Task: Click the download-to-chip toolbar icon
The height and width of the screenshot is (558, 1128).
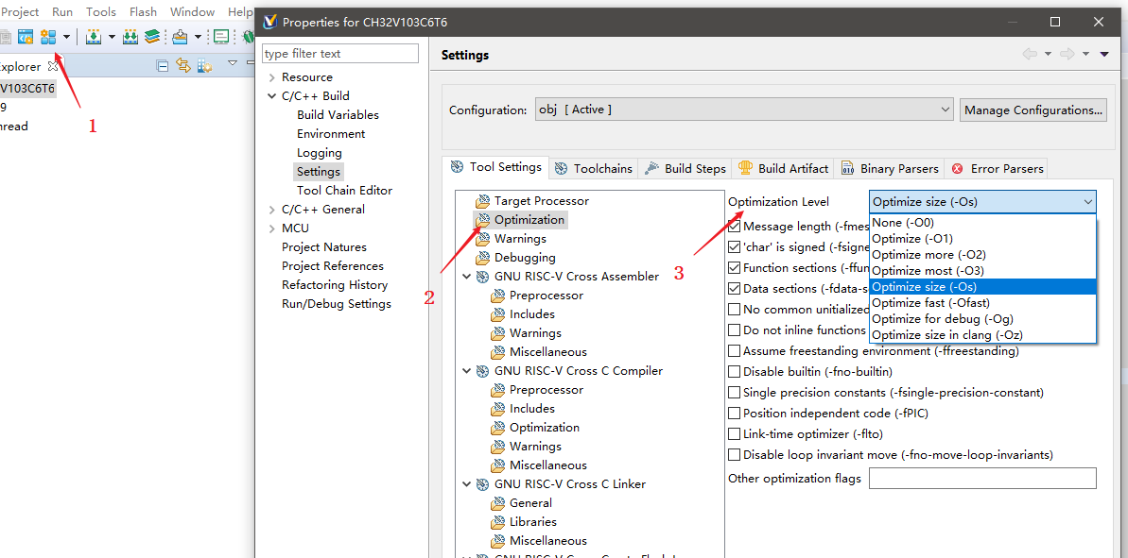Action: pos(94,37)
